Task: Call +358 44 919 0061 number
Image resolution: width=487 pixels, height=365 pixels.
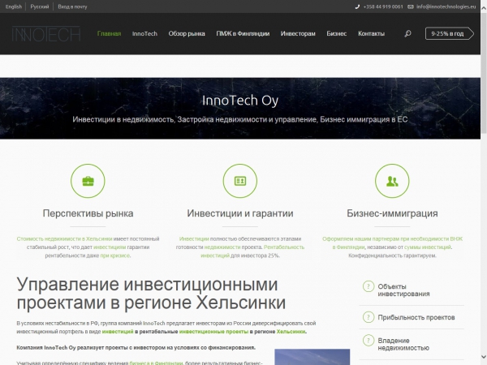Action: click(383, 6)
